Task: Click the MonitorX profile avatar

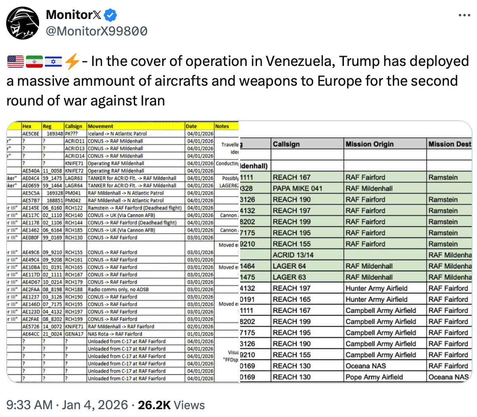Action: tap(23, 23)
